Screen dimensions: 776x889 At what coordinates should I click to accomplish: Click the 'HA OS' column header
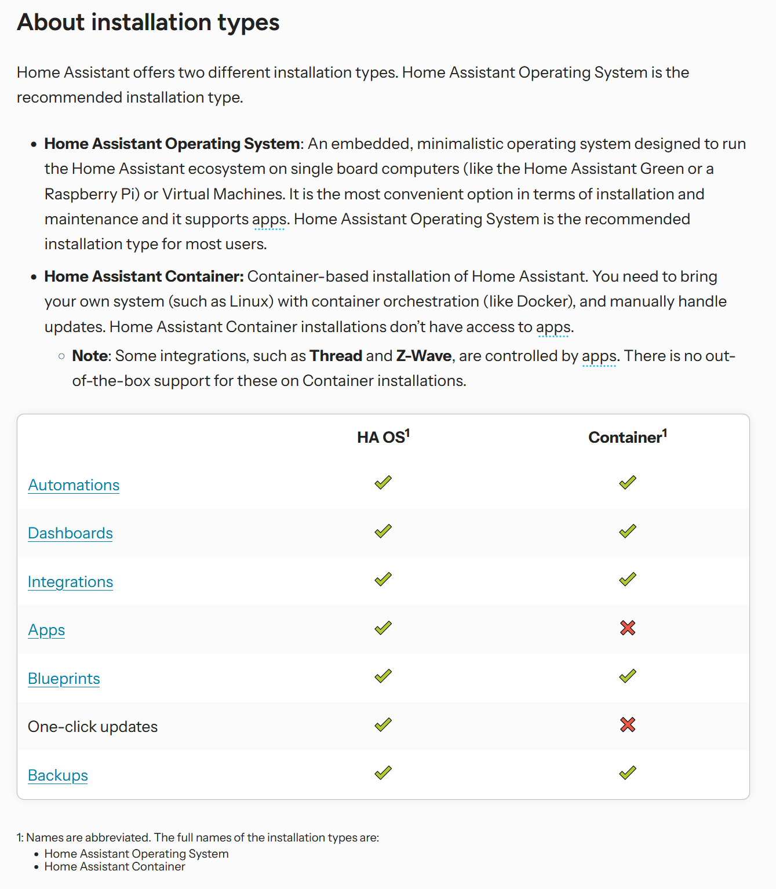(x=383, y=436)
